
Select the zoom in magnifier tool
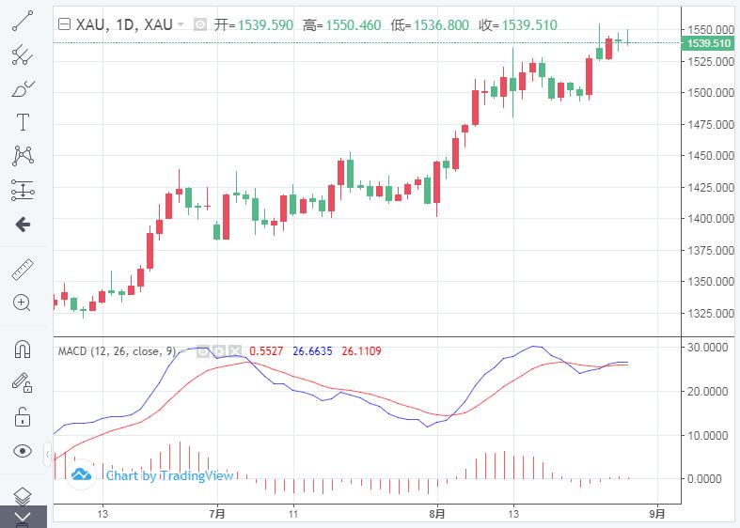click(x=23, y=303)
